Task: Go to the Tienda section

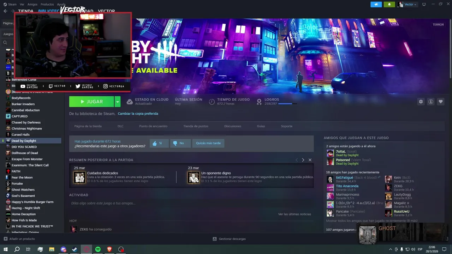Action: [x=26, y=11]
